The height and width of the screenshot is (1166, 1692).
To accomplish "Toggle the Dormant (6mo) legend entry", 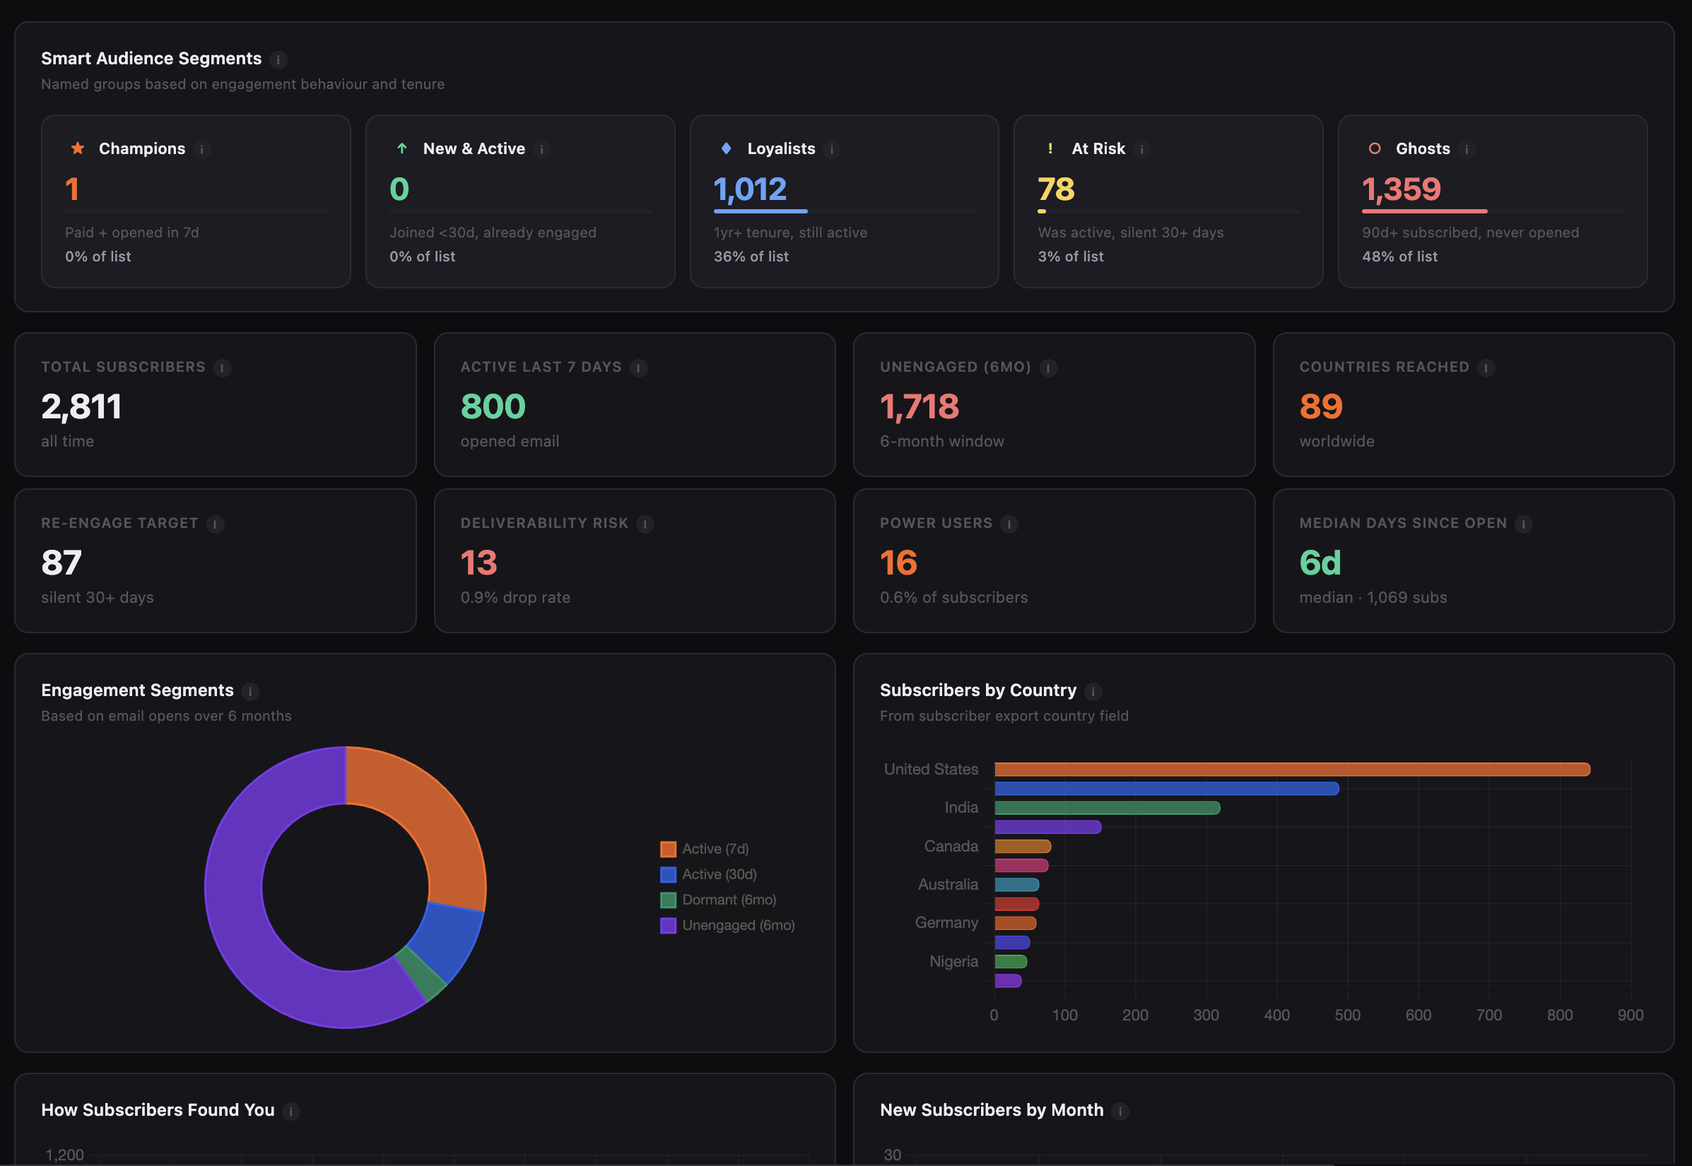I will pyautogui.click(x=729, y=900).
